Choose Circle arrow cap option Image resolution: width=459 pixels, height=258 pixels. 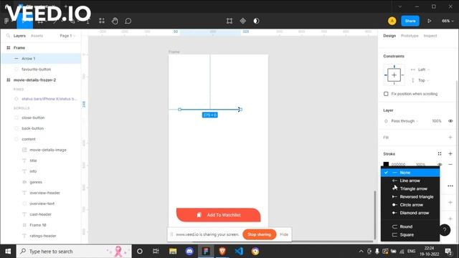pos(410,205)
